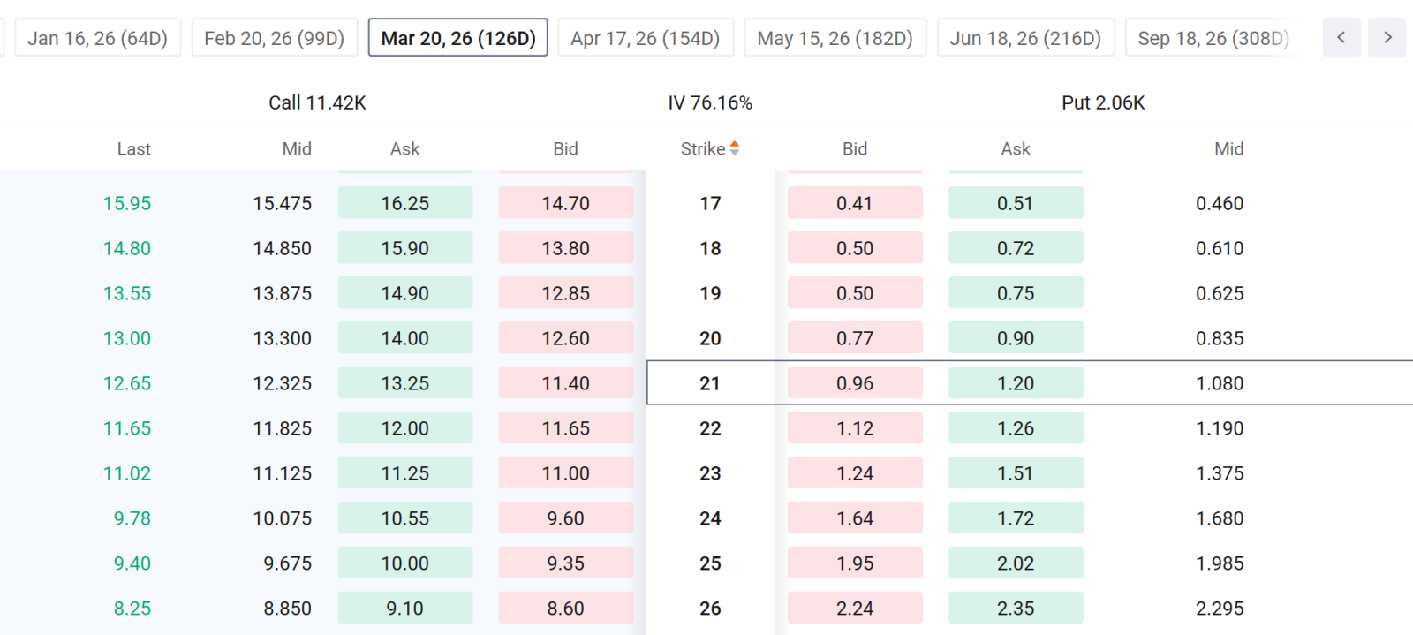This screenshot has width=1413, height=635.
Task: Select put ask 2.35 at strike 26
Action: tap(1016, 609)
